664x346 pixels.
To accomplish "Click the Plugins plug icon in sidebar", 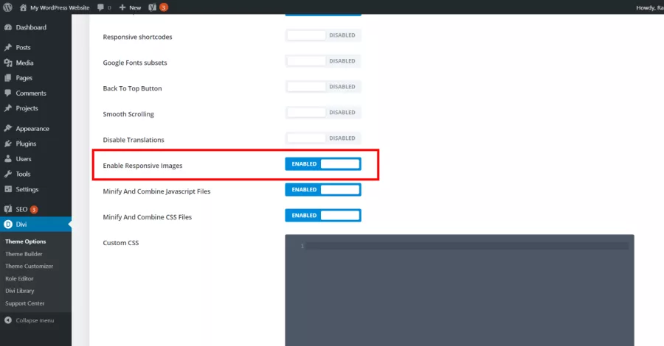I will 8,144.
